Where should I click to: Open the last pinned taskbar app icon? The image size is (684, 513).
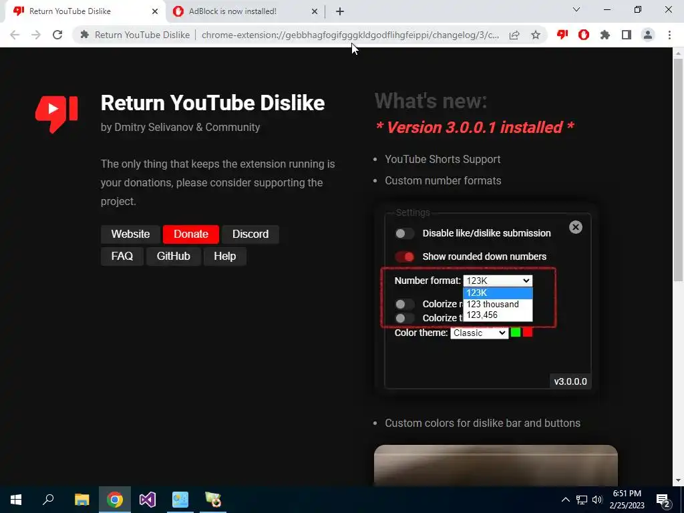(x=213, y=500)
